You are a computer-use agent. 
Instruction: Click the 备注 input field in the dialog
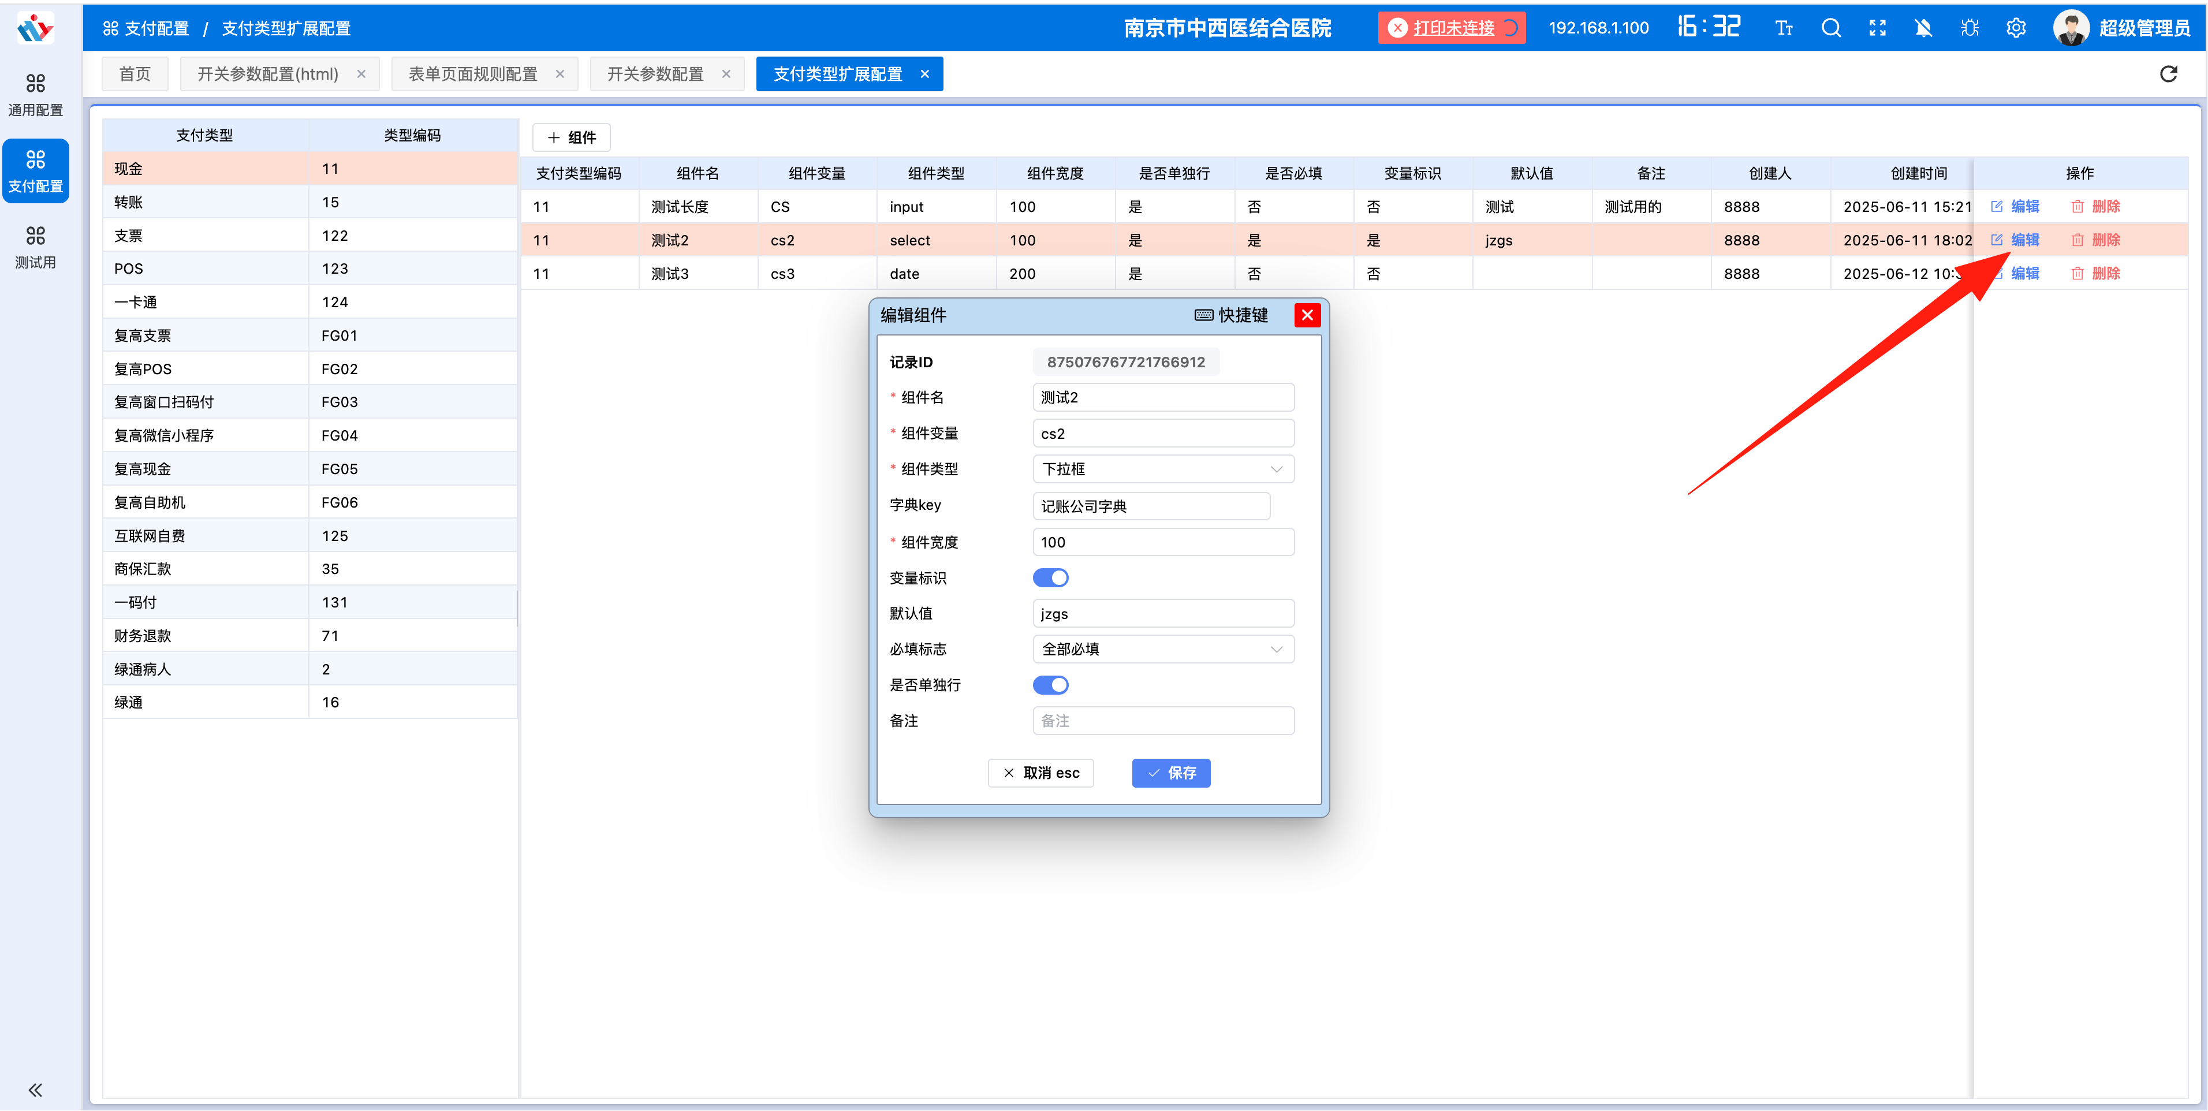pos(1162,720)
